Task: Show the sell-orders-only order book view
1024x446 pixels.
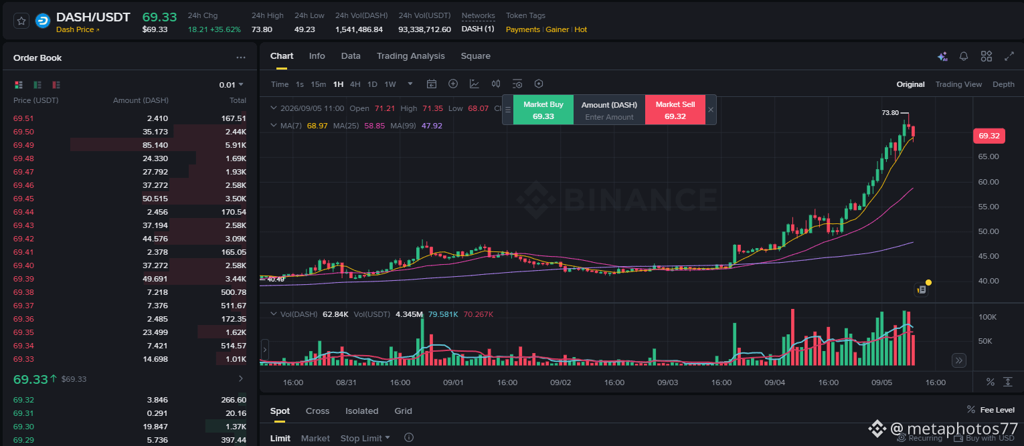Action: pyautogui.click(x=56, y=85)
